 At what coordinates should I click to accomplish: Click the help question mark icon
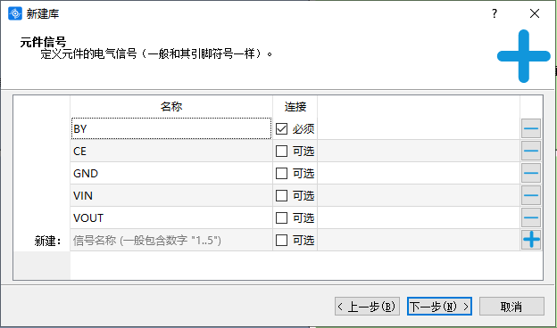pos(495,13)
